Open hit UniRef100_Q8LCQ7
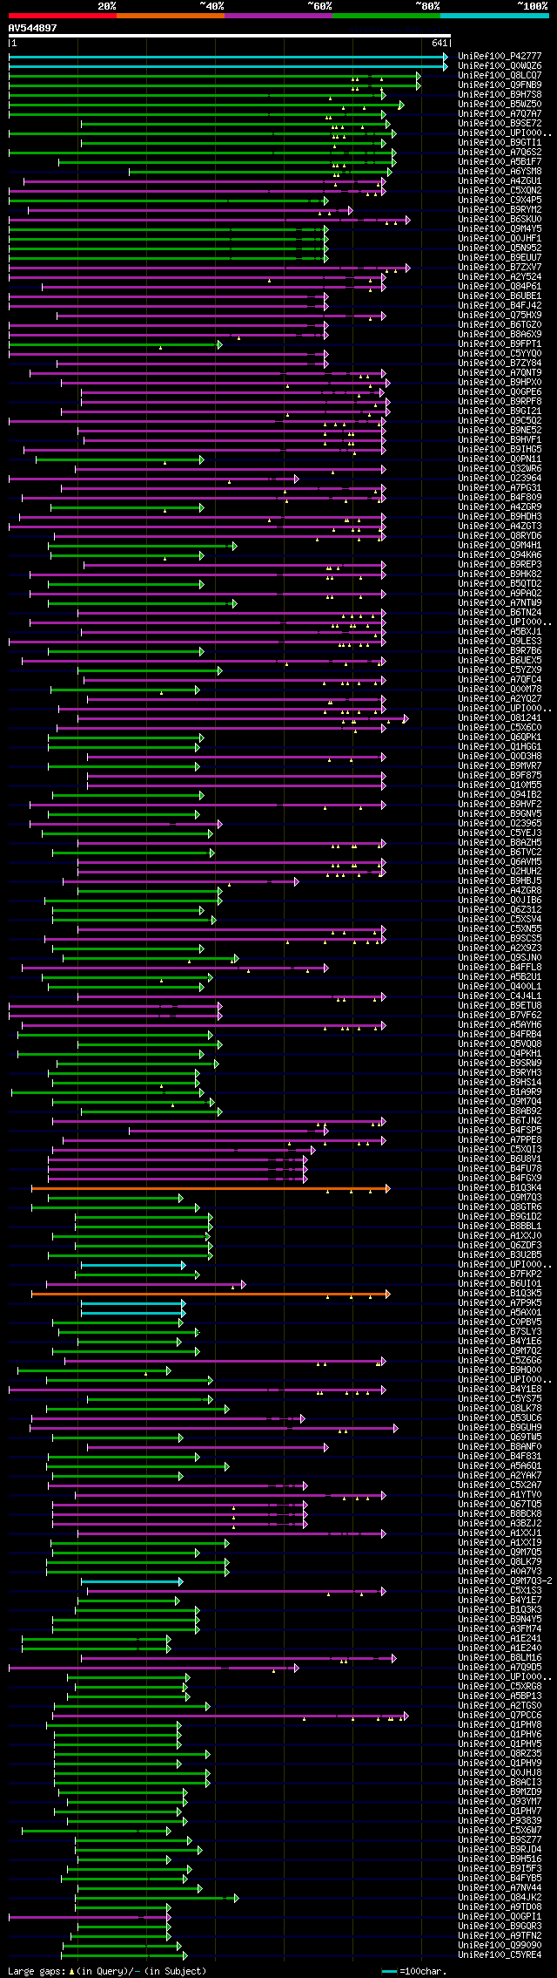 pos(500,76)
